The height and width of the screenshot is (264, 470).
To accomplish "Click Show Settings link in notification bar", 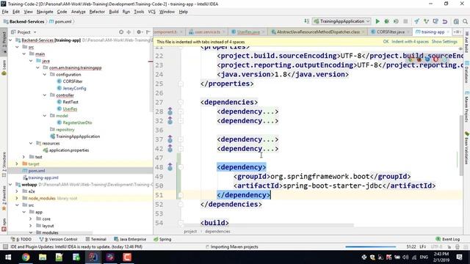I will coord(444,42).
